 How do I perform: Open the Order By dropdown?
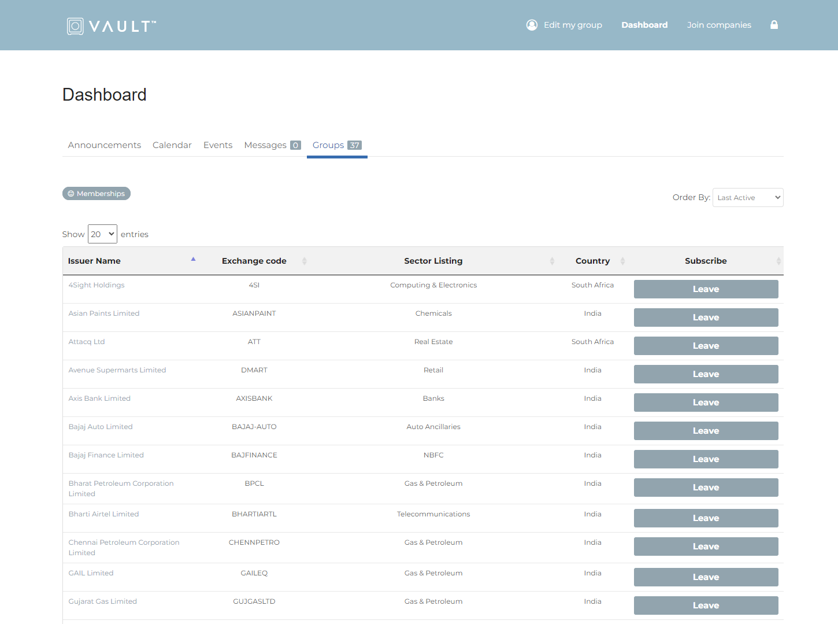coord(748,198)
